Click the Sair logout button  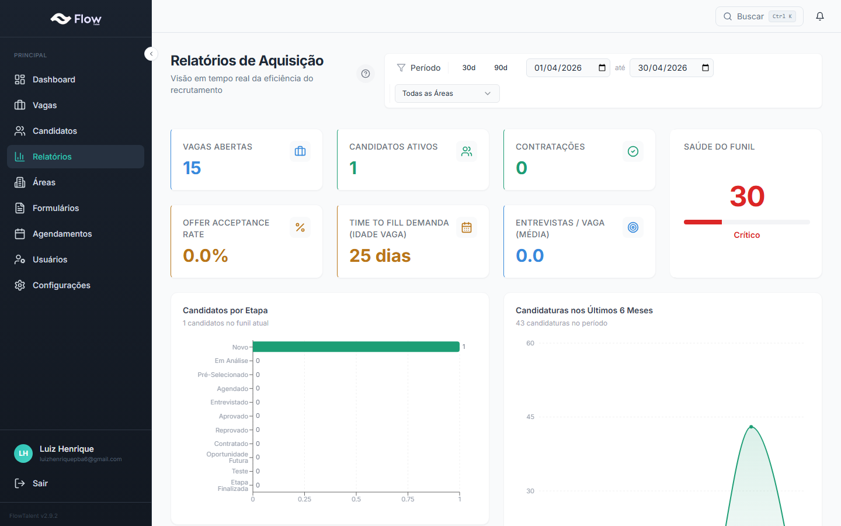(40, 483)
